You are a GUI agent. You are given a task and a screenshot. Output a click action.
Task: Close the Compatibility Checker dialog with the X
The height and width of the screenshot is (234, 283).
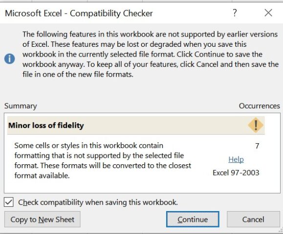(268, 13)
